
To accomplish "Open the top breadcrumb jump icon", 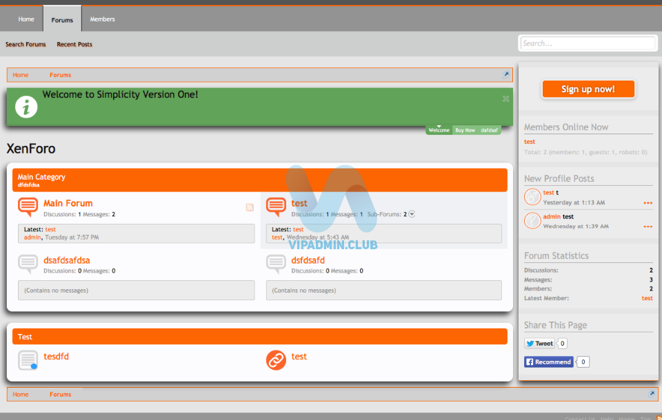I will (x=505, y=74).
